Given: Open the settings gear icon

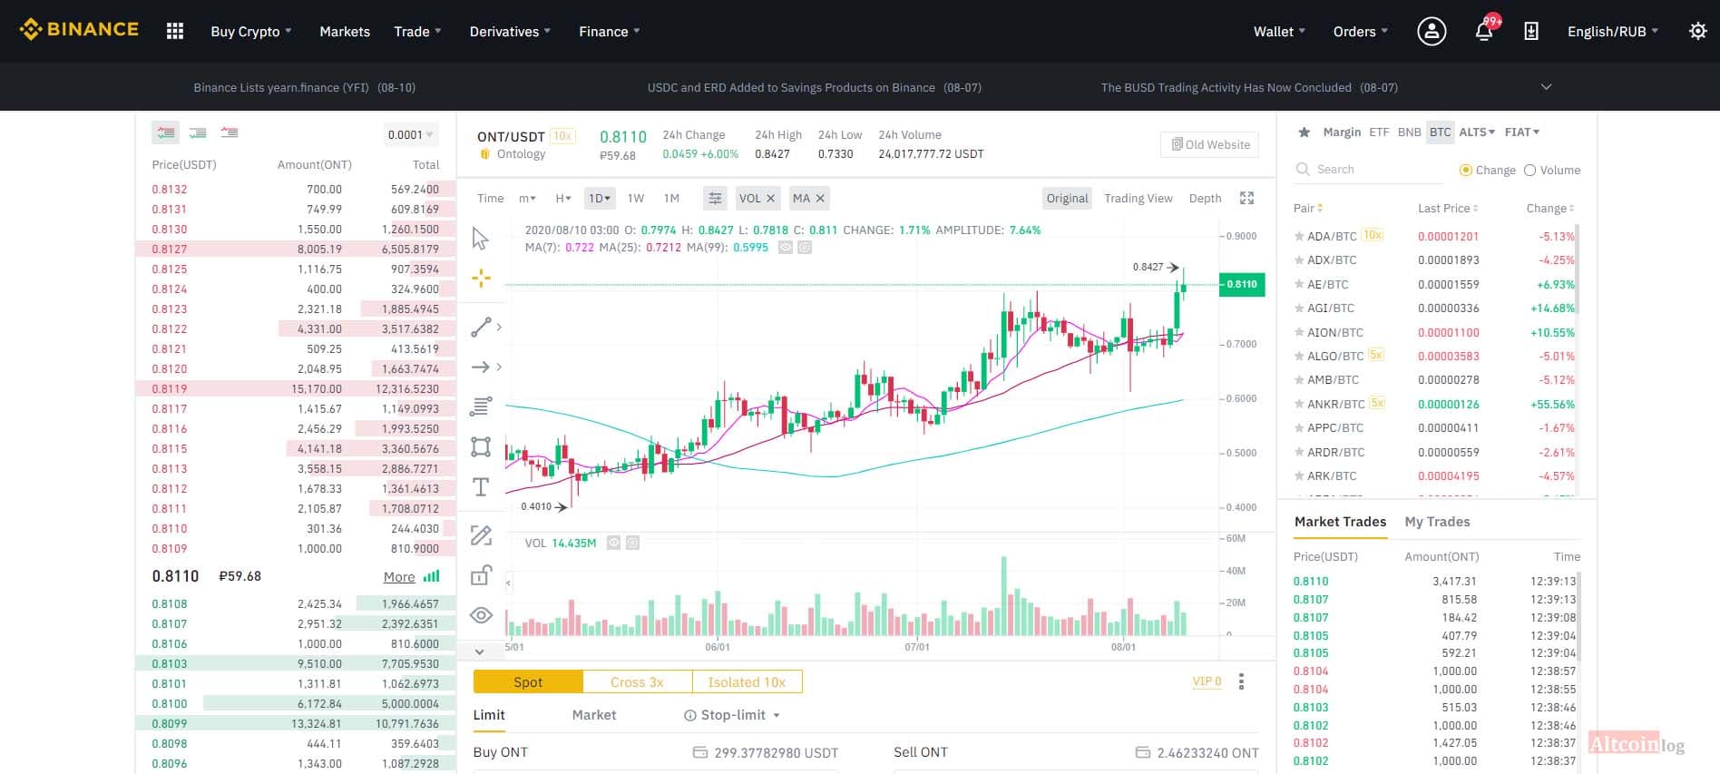Looking at the screenshot, I should click(x=1698, y=31).
